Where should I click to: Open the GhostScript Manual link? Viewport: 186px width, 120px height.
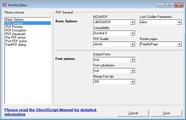pyautogui.click(x=51, y=112)
